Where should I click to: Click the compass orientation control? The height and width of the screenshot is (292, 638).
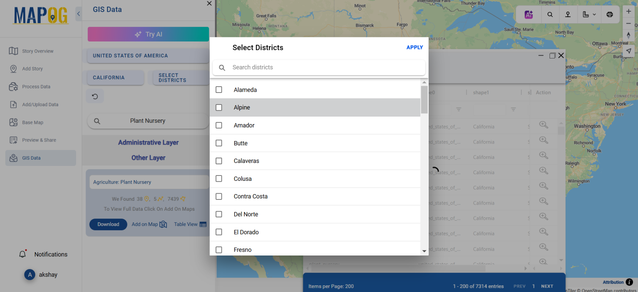point(628,35)
